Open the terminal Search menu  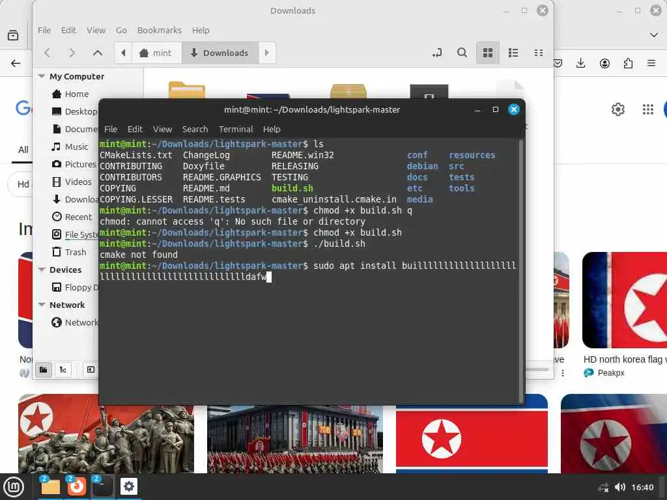click(195, 130)
